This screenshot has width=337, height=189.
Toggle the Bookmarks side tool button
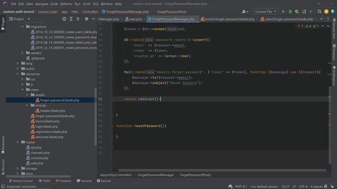[3, 145]
